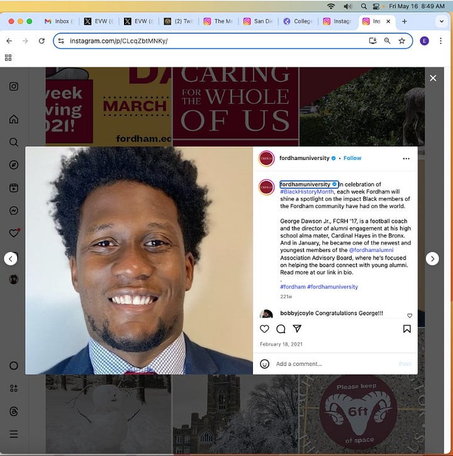Click the address bar URL
Image resolution: width=453 pixels, height=456 pixels.
point(118,41)
